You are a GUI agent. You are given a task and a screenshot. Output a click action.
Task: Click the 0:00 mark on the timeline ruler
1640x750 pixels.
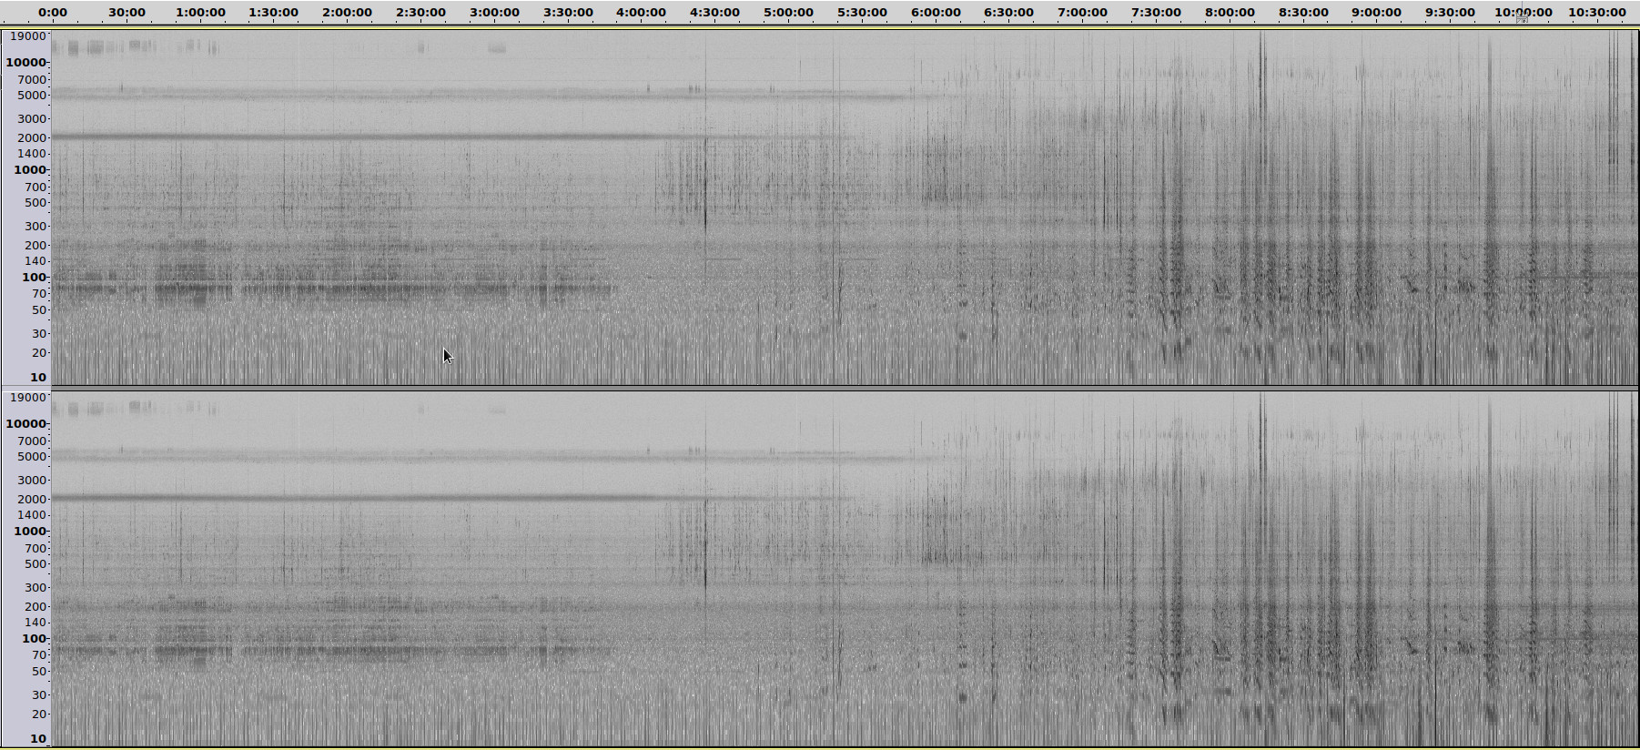pyautogui.click(x=53, y=13)
